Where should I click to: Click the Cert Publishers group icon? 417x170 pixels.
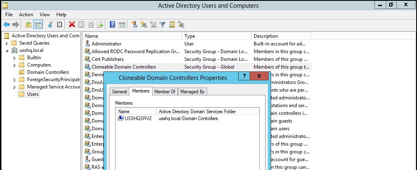[x=88, y=59]
